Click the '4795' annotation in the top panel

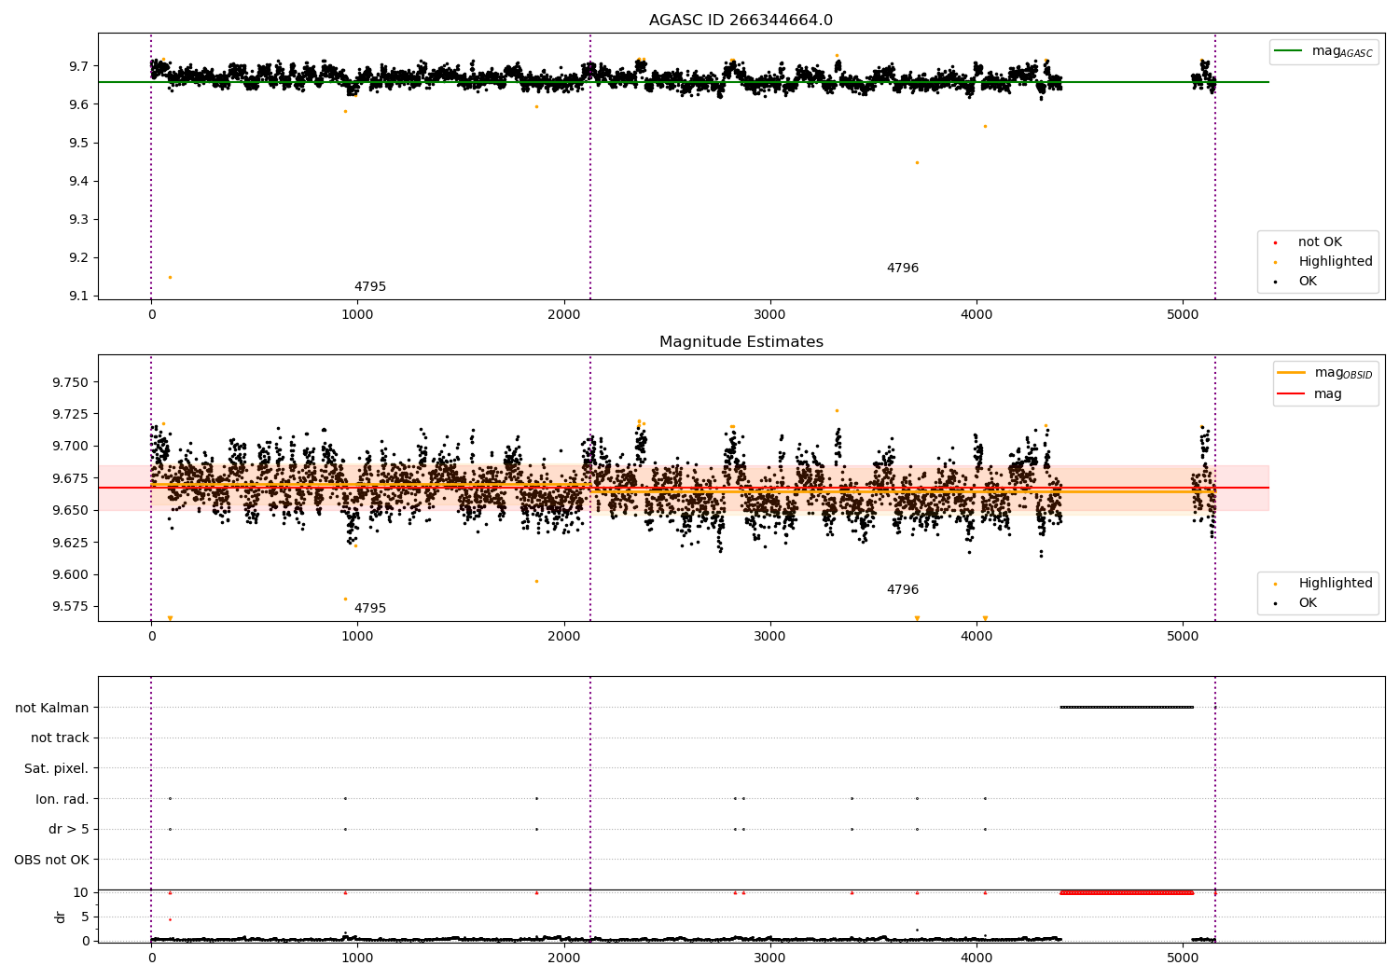click(x=370, y=287)
